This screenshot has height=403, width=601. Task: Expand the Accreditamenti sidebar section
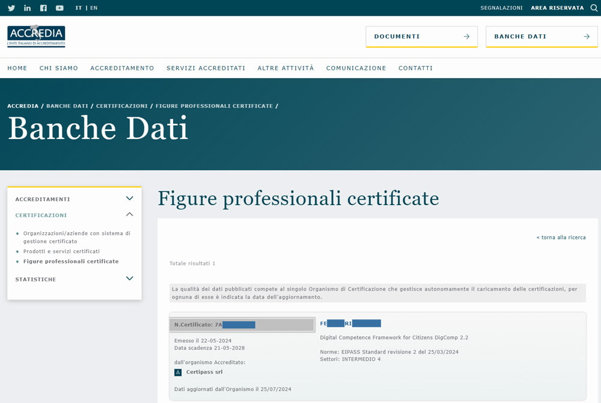point(129,198)
